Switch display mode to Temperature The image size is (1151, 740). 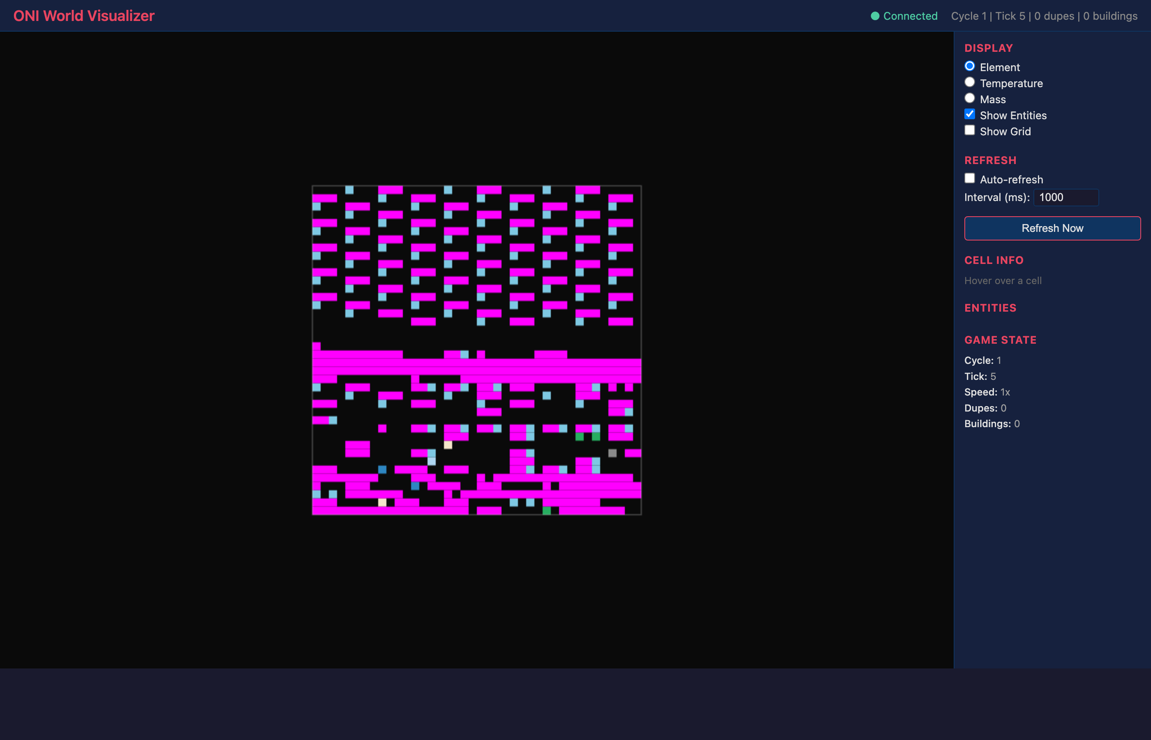(x=969, y=82)
